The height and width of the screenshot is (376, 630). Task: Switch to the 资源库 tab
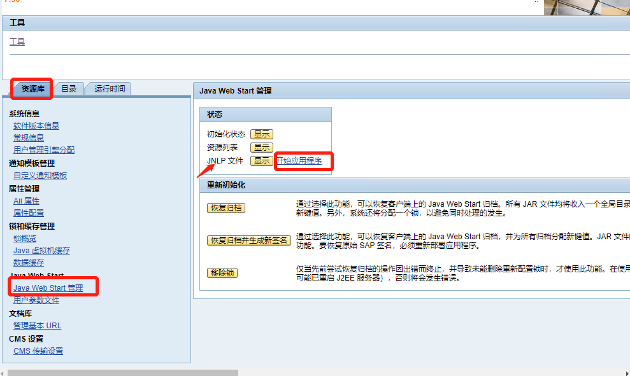[32, 88]
